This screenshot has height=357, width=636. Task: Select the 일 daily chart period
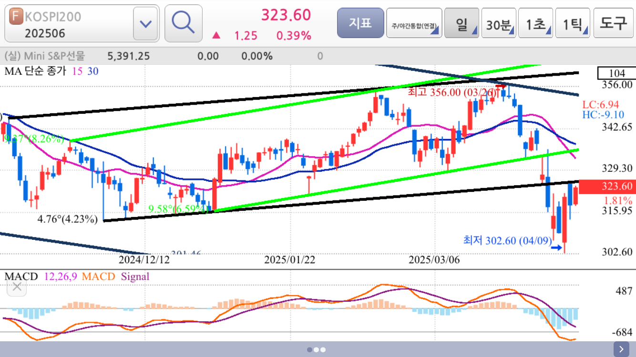[x=462, y=23]
